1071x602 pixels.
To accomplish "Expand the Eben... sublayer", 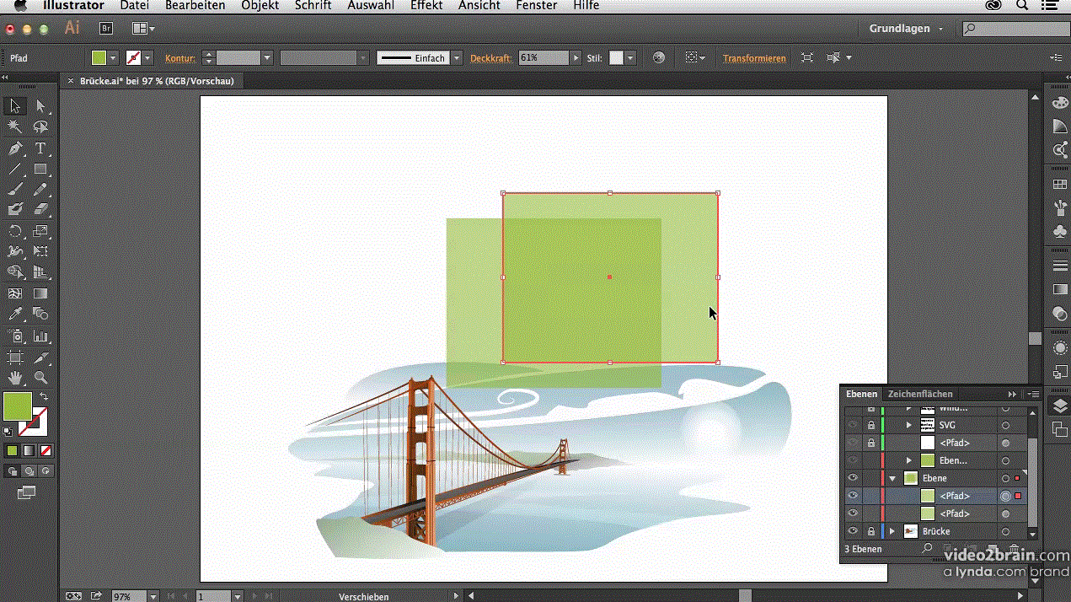I will click(x=909, y=460).
